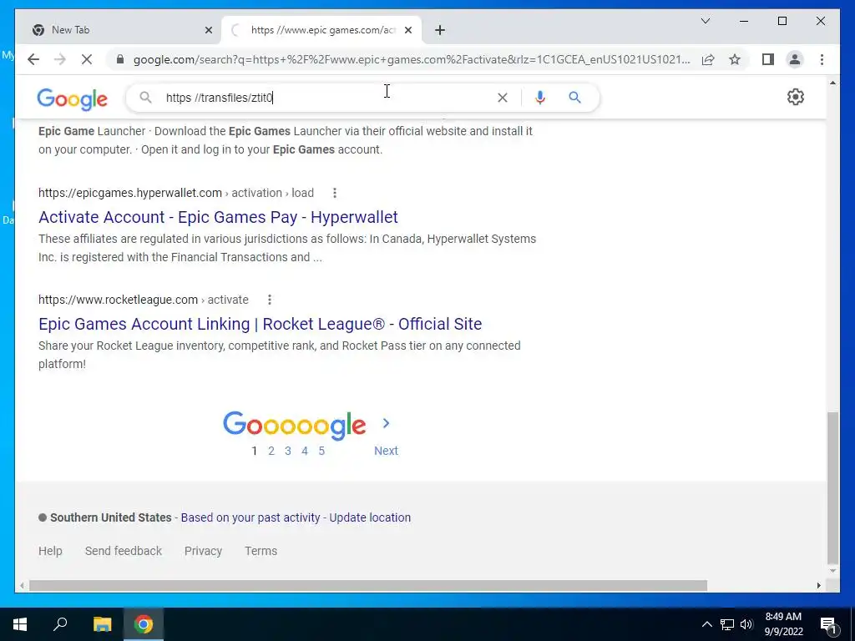Click the scroll-right arrow of horizontal scrollbar
855x641 pixels.
pos(818,585)
